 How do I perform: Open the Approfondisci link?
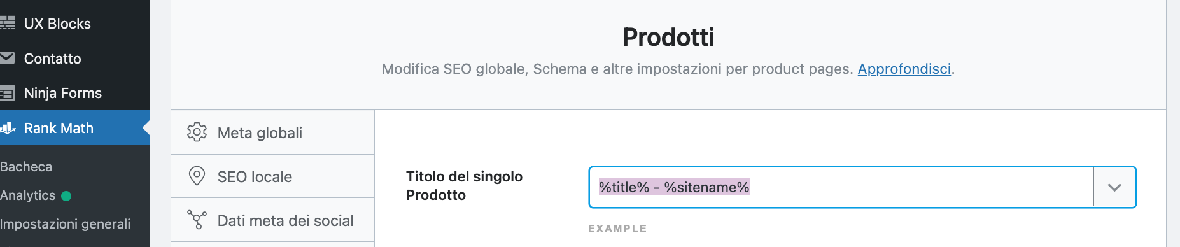(x=904, y=69)
